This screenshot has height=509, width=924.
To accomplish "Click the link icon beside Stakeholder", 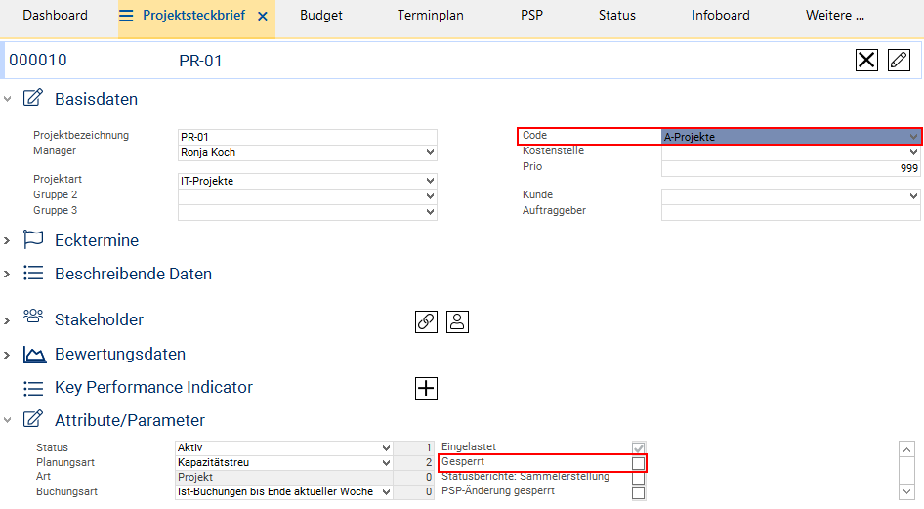I will (x=426, y=321).
